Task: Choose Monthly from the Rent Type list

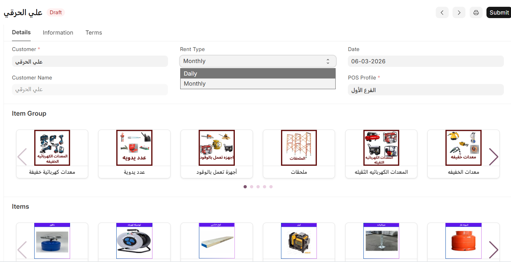Action: click(258, 84)
